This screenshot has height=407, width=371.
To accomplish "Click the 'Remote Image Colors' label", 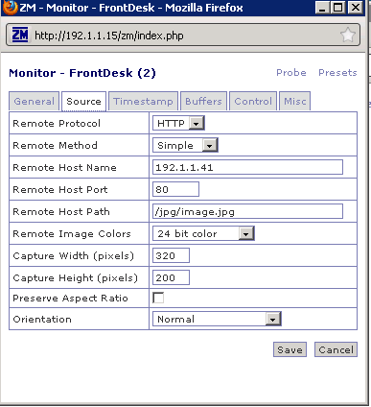I will (72, 234).
